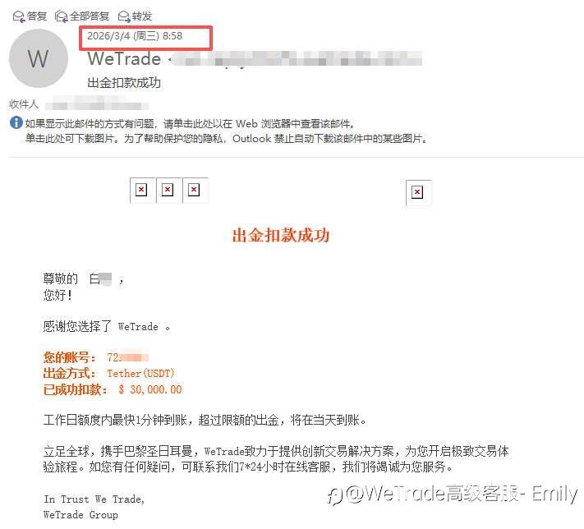Click the red heading 出金扣款成功 in the body
This screenshot has width=584, height=529.
pyautogui.click(x=281, y=236)
